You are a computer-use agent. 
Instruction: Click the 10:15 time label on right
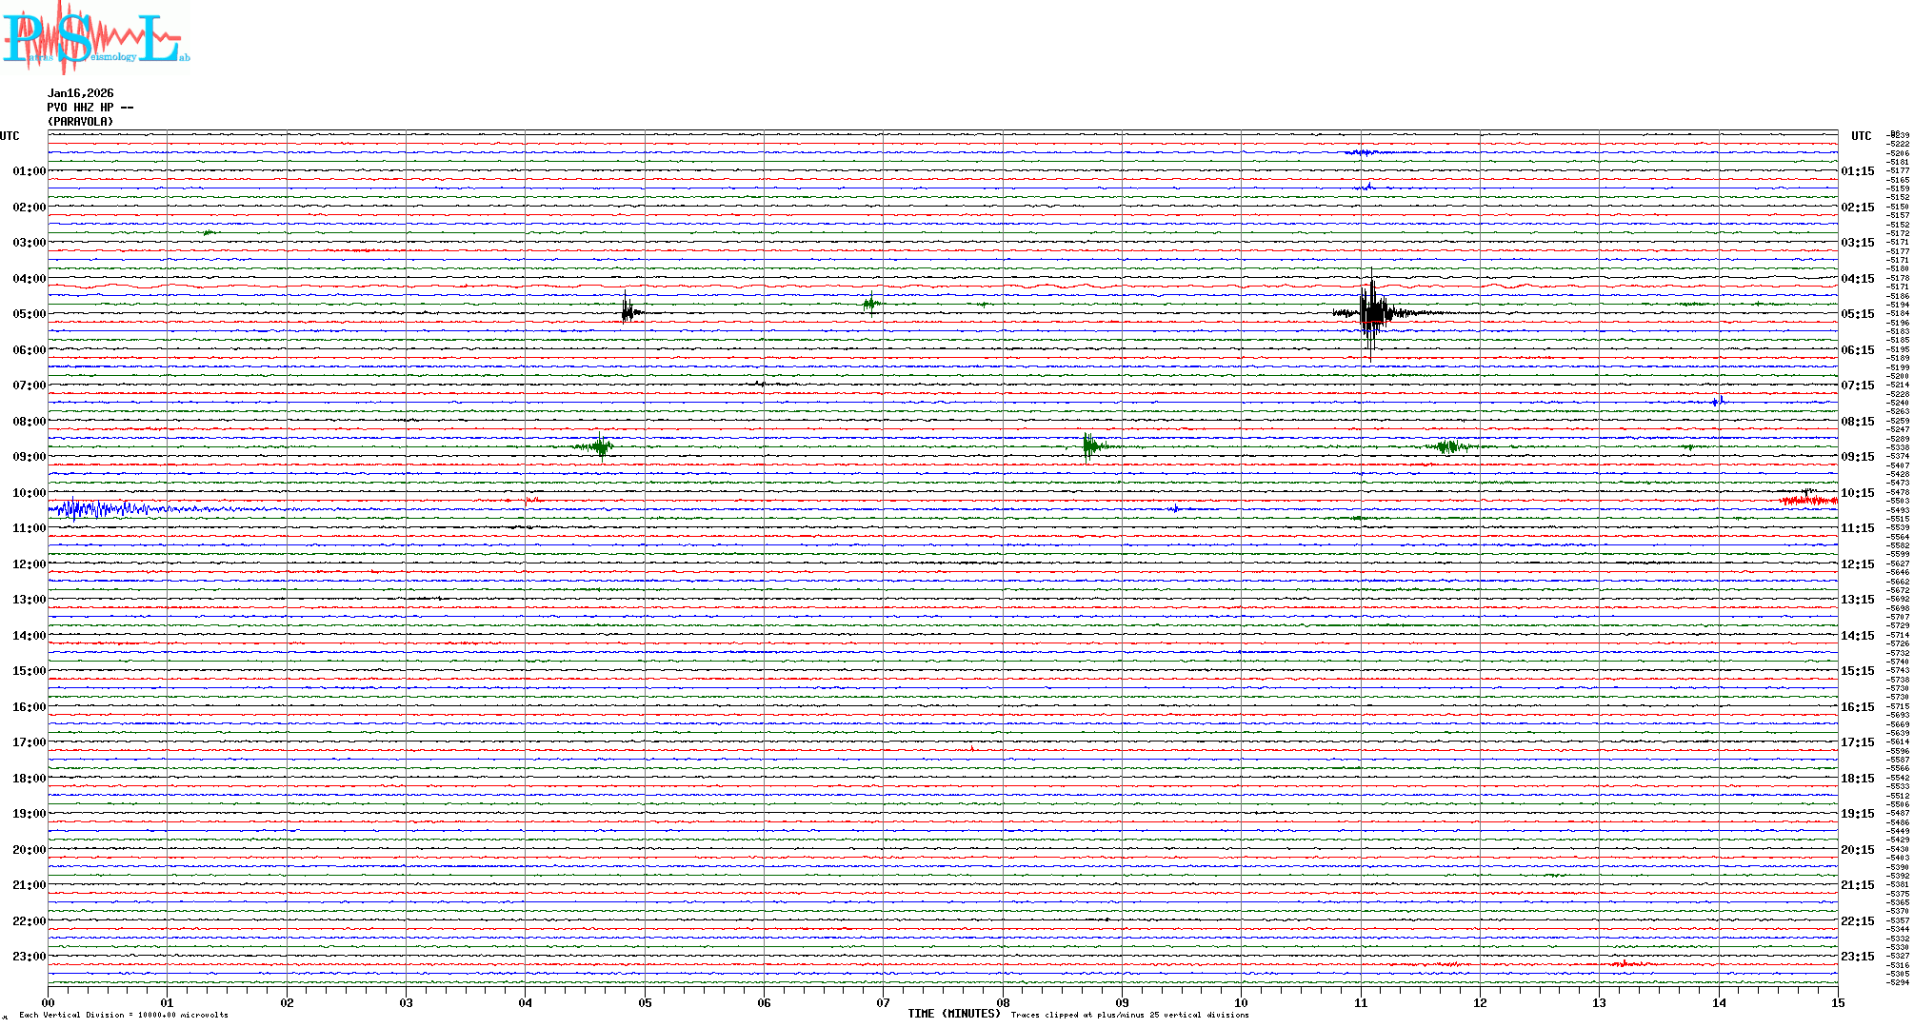tap(1857, 493)
